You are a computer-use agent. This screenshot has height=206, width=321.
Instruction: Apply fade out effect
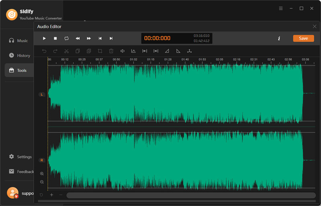[178, 51]
